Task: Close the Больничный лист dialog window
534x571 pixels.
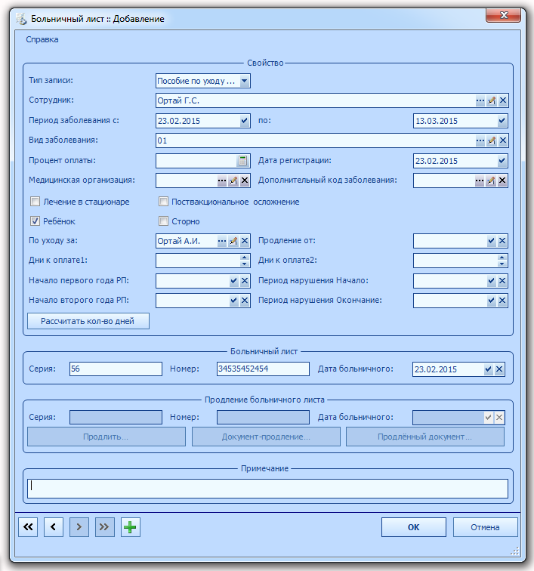Action: 503,15
